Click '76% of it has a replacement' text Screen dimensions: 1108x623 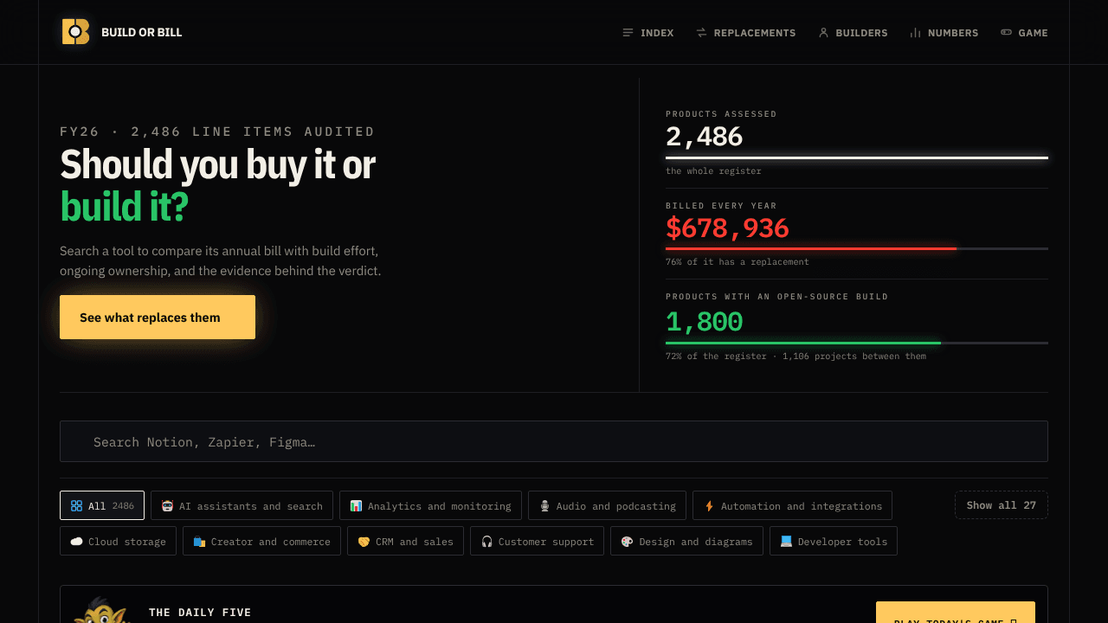click(738, 261)
